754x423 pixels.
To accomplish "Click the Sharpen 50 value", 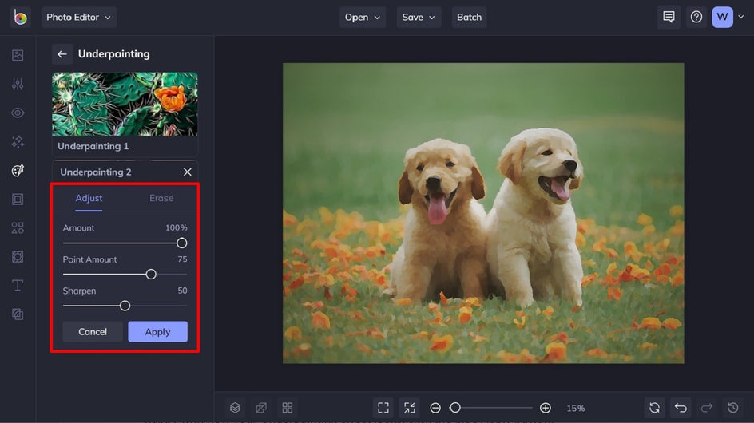I will (182, 291).
